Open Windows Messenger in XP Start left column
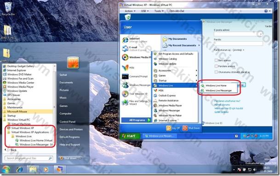Screen dimensions: 280x176 pos(137,85)
